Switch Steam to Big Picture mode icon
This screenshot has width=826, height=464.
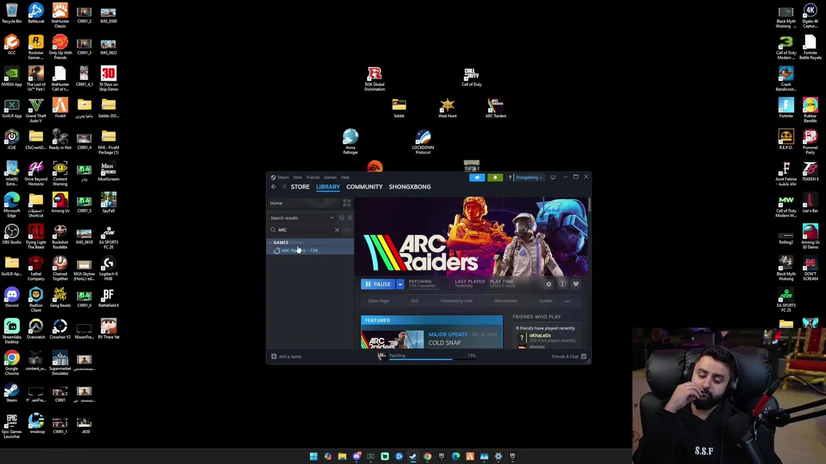pyautogui.click(x=552, y=177)
